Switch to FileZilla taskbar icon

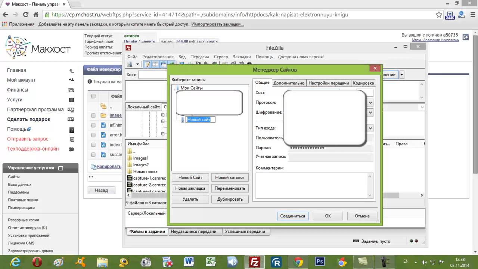coord(254,262)
